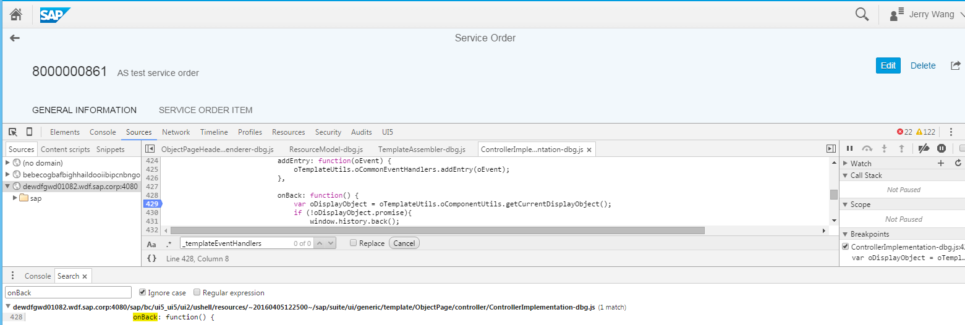Go to the Fiori launchpad home icon

(16, 14)
